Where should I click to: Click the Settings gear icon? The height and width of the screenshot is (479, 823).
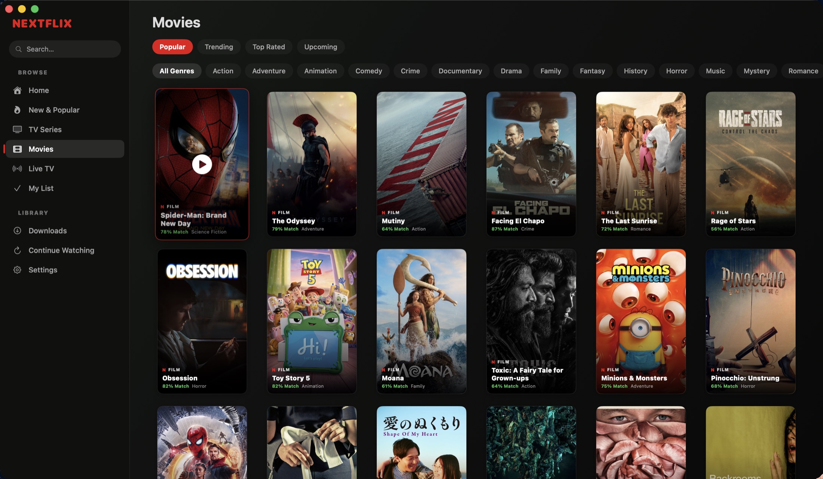pos(17,270)
